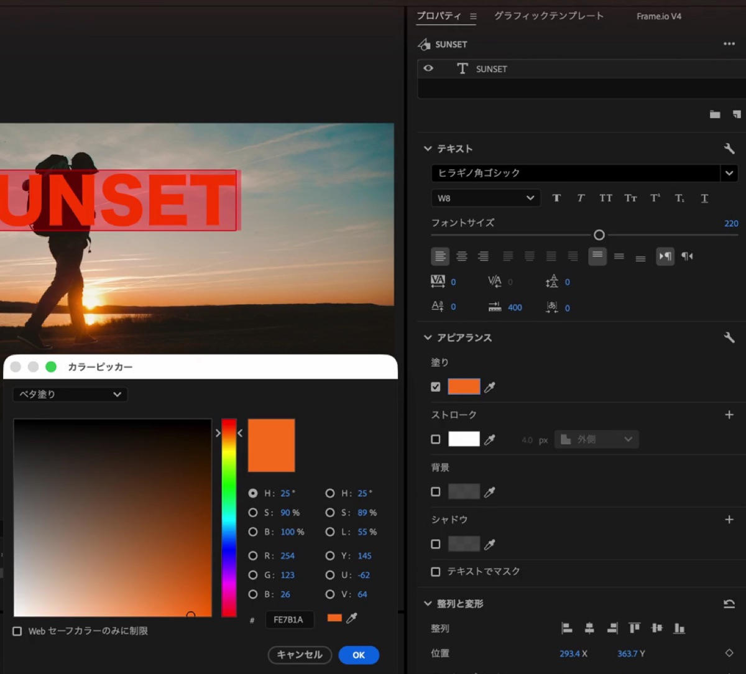Click the eyedropper in the color picker dialog
Screen dimensions: 746x674
(x=352, y=618)
